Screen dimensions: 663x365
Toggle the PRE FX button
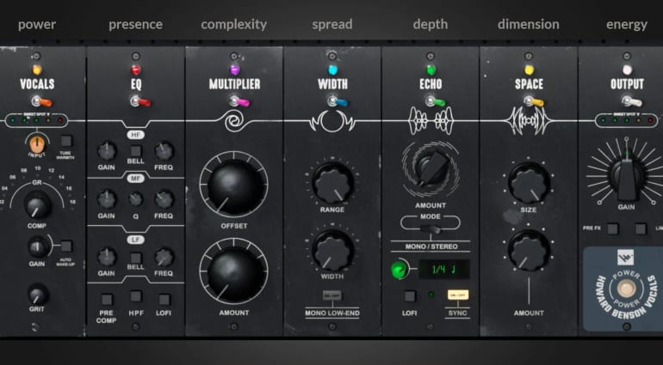(x=613, y=228)
